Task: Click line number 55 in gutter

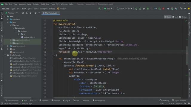Action: (45, 52)
